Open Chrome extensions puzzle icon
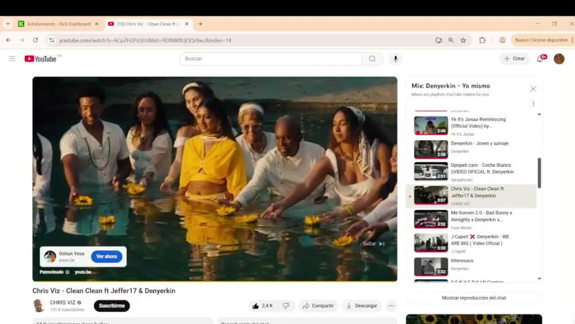 coord(482,40)
